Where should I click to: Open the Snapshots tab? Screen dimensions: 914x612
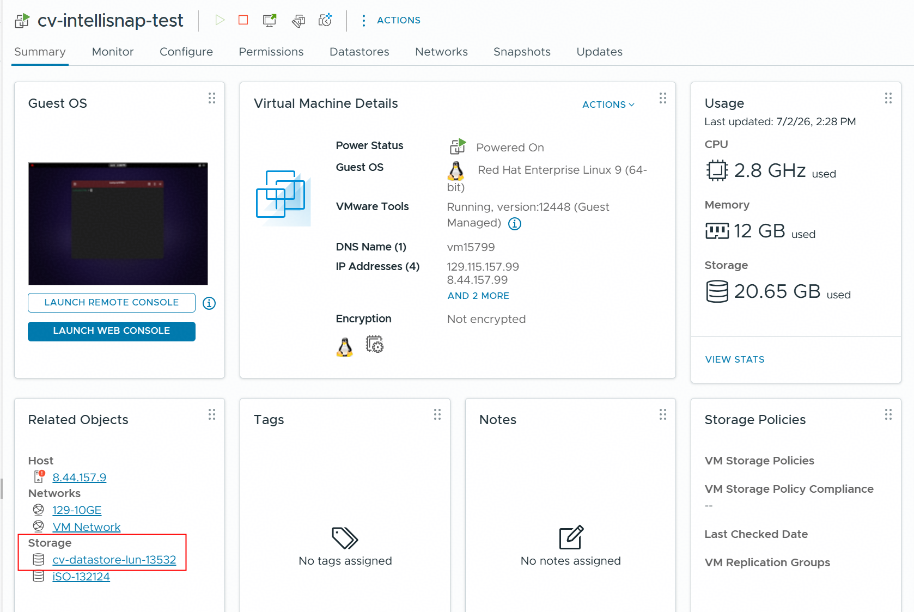(522, 52)
